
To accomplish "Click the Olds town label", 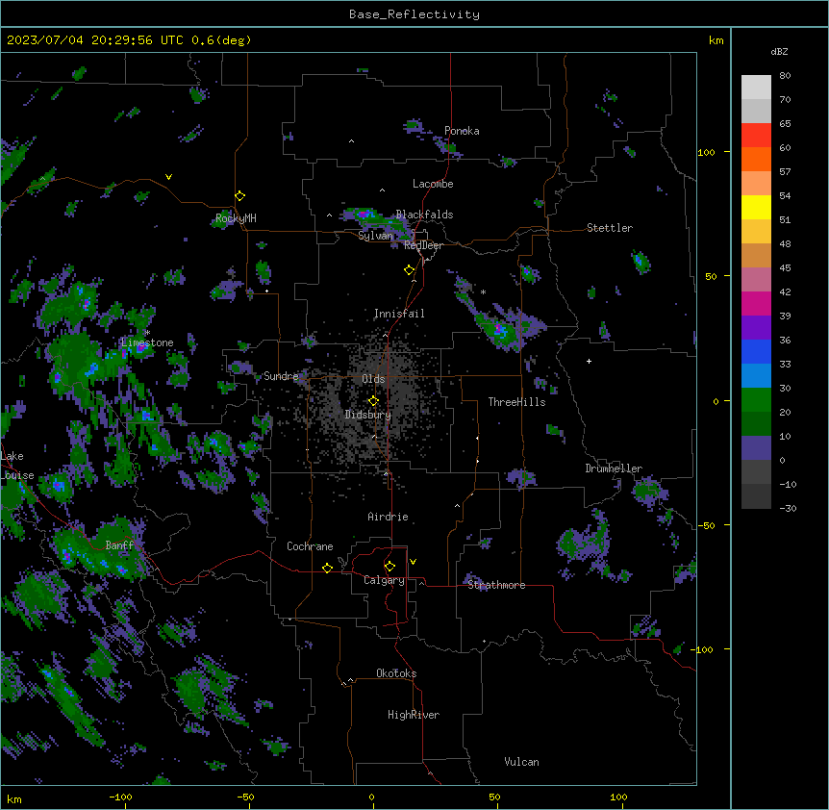I will pyautogui.click(x=373, y=379).
